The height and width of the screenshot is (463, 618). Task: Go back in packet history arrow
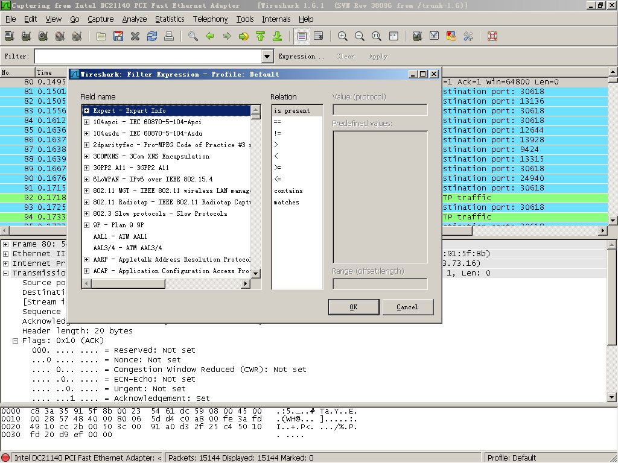[x=210, y=36]
